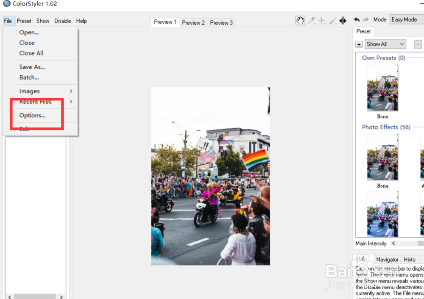This screenshot has width=424, height=299.
Task: Select the Preset panel tab
Action: (363, 32)
